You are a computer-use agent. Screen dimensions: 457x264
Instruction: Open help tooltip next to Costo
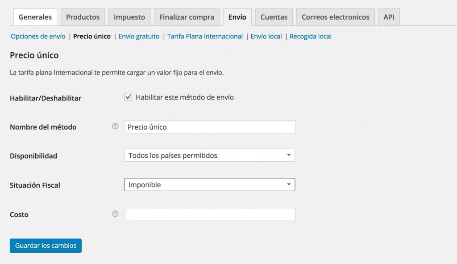116,214
